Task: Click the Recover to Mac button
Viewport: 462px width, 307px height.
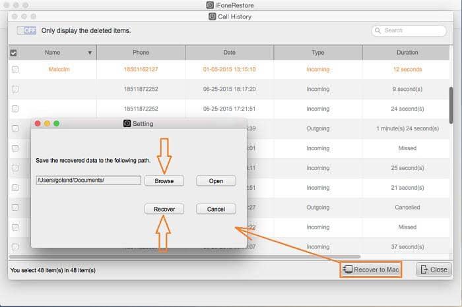Action: point(371,269)
